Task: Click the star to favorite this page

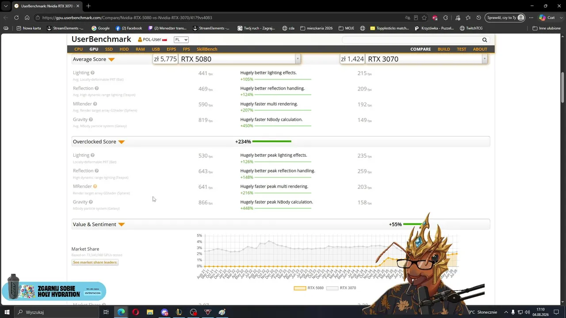Action: click(424, 18)
